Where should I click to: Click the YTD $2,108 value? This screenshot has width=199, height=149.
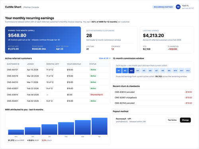point(146,49)
